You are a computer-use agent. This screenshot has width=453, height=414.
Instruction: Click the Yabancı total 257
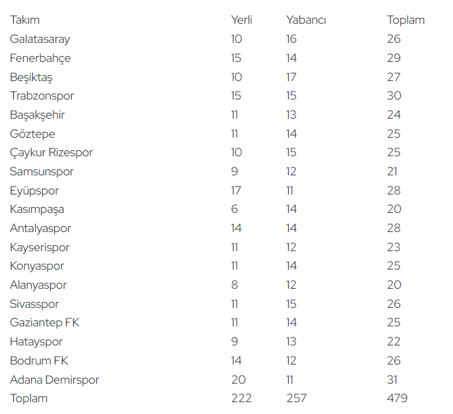pos(296,398)
